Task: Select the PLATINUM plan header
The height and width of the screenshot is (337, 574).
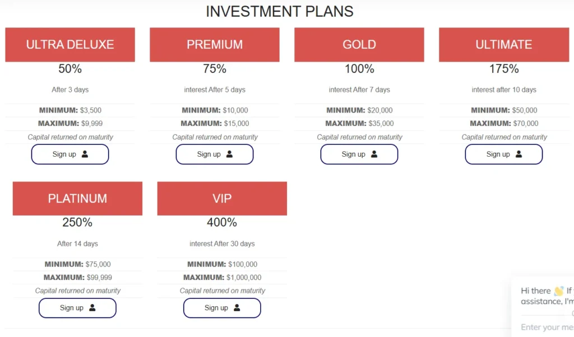Action: coord(77,198)
